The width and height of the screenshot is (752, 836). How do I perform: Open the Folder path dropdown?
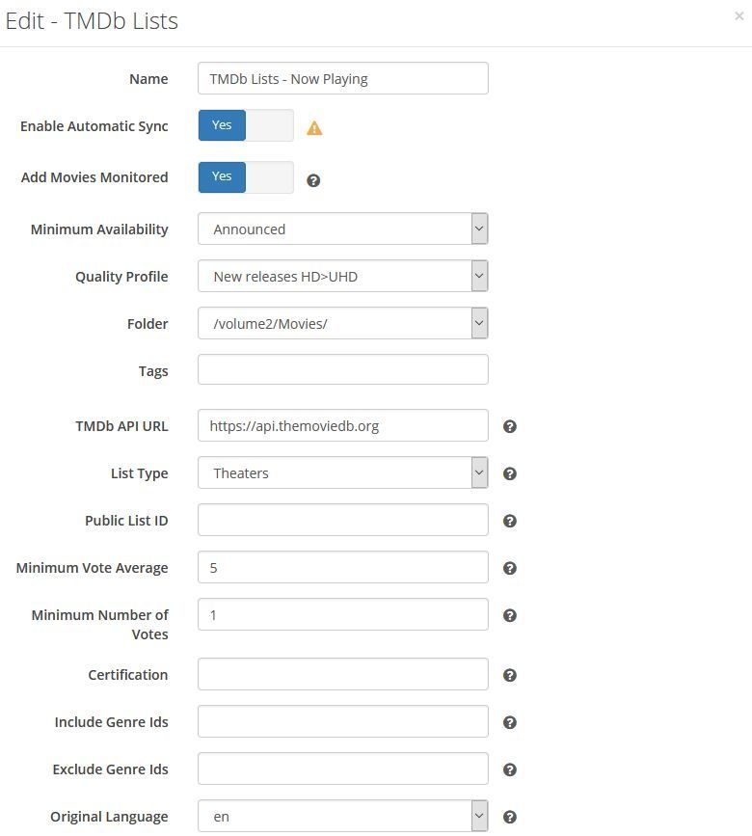point(342,324)
